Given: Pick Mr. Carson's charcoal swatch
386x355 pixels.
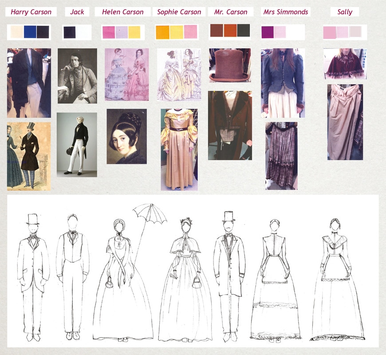Looking at the screenshot, I should pyautogui.click(x=244, y=31).
